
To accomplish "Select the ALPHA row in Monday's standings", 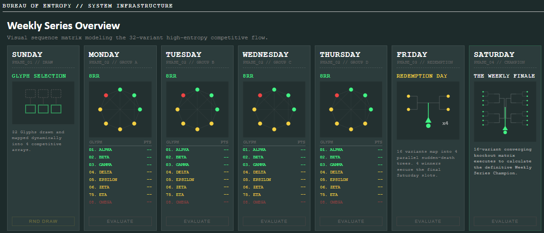I will coord(120,150).
